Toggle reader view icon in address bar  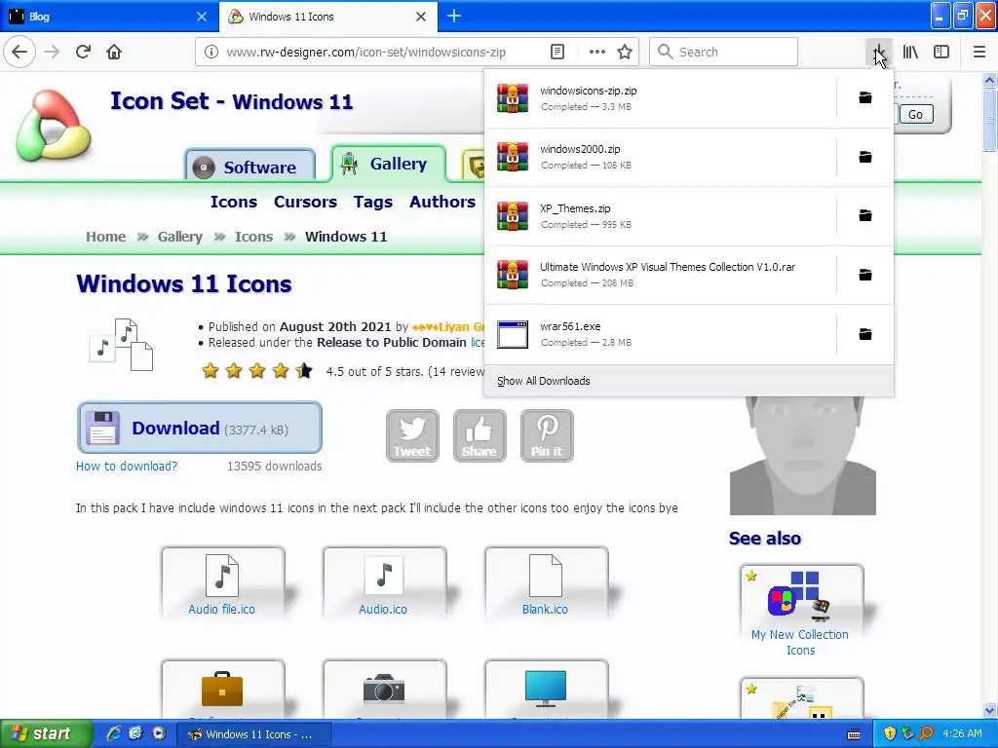tap(557, 53)
